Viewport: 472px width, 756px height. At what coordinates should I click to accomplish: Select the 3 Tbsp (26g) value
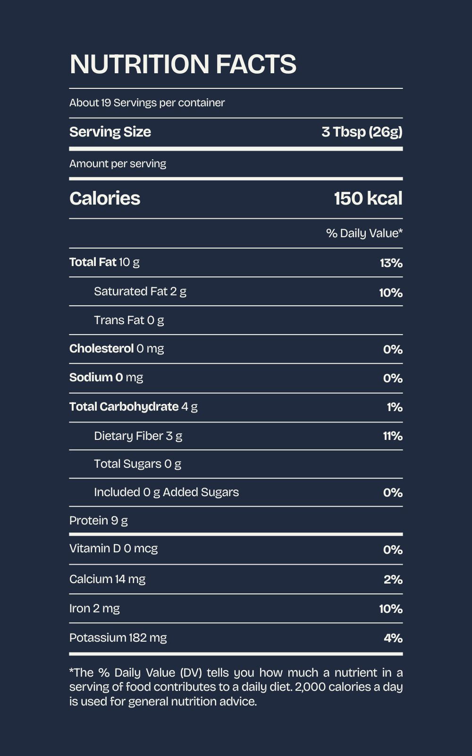coord(362,132)
